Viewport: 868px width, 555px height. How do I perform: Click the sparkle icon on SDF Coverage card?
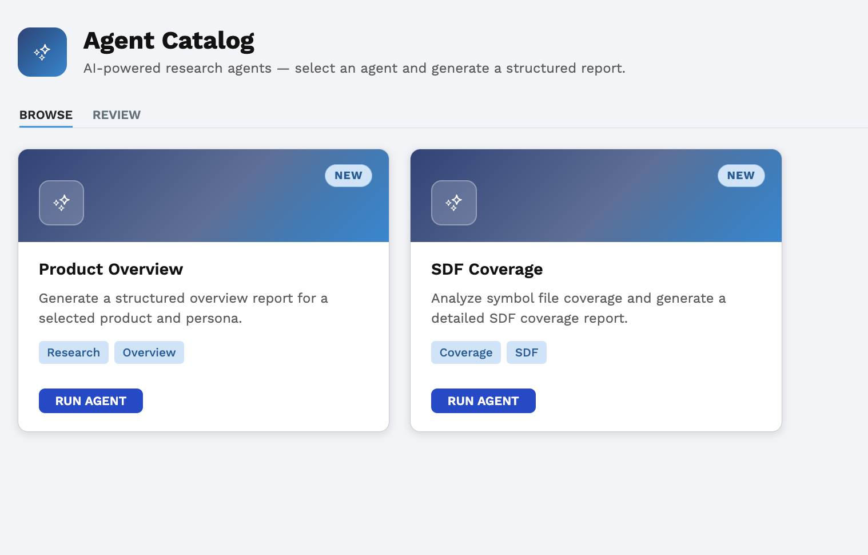(x=454, y=203)
